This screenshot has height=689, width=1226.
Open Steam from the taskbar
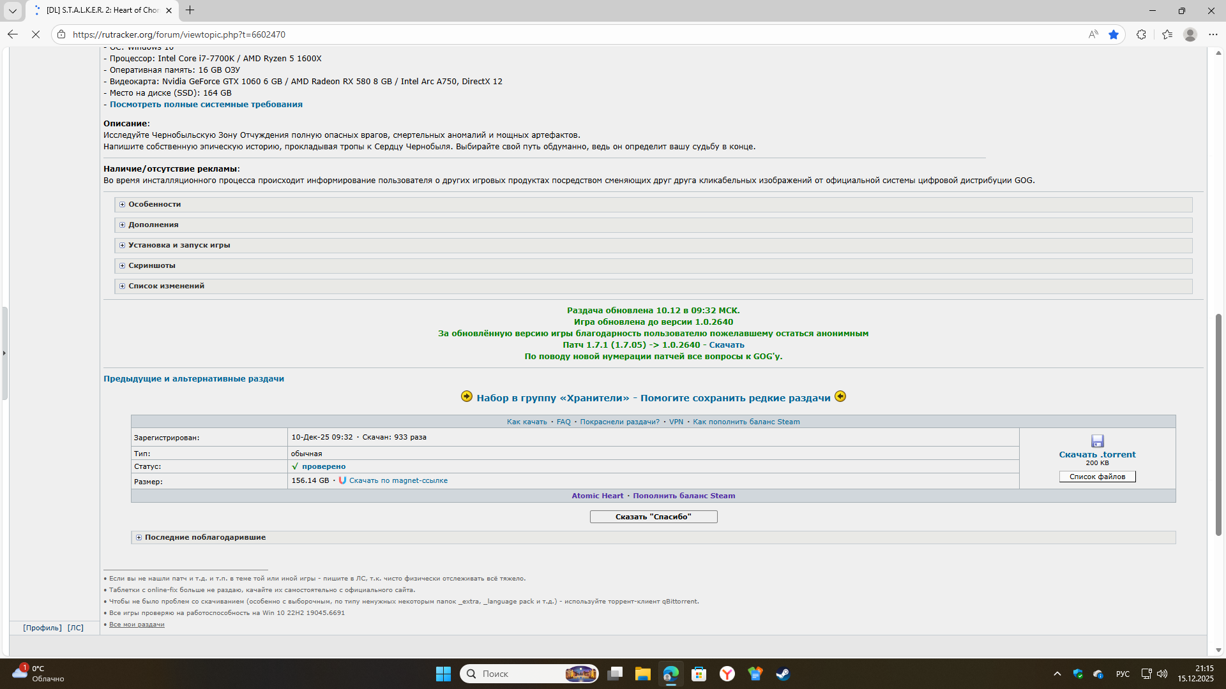click(783, 674)
